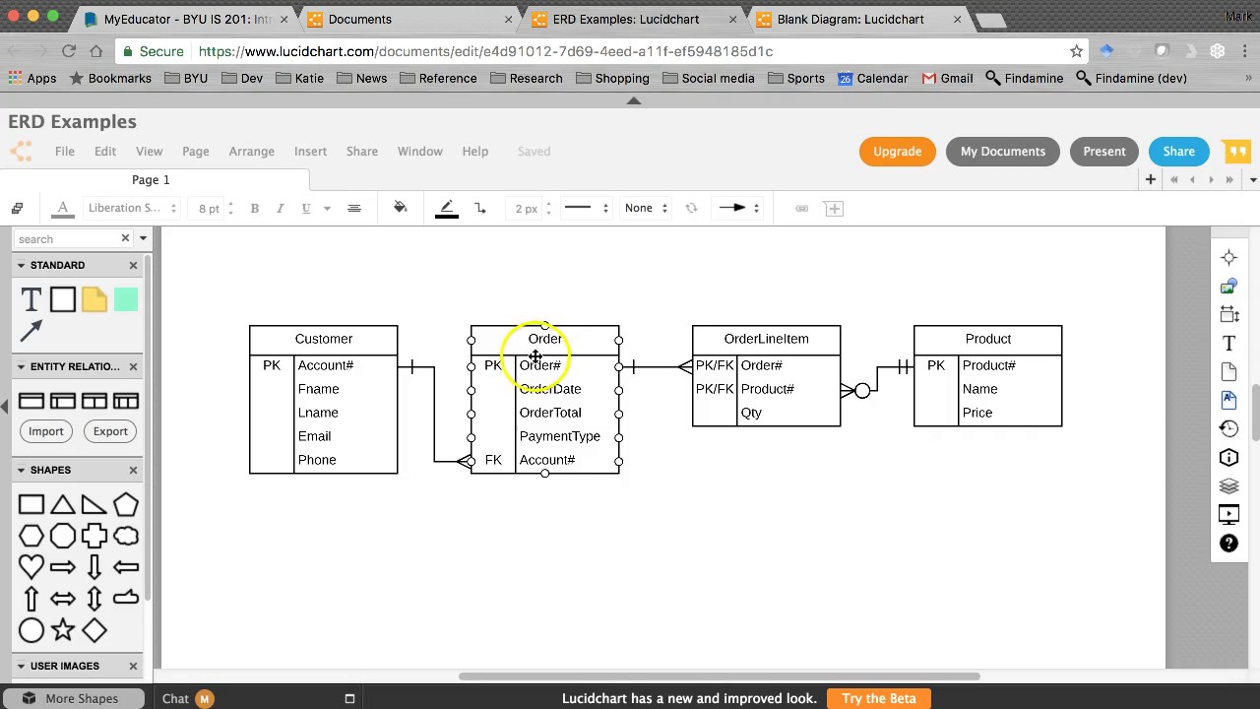This screenshot has width=1260, height=709.
Task: Click the text alignment icon
Action: click(354, 208)
